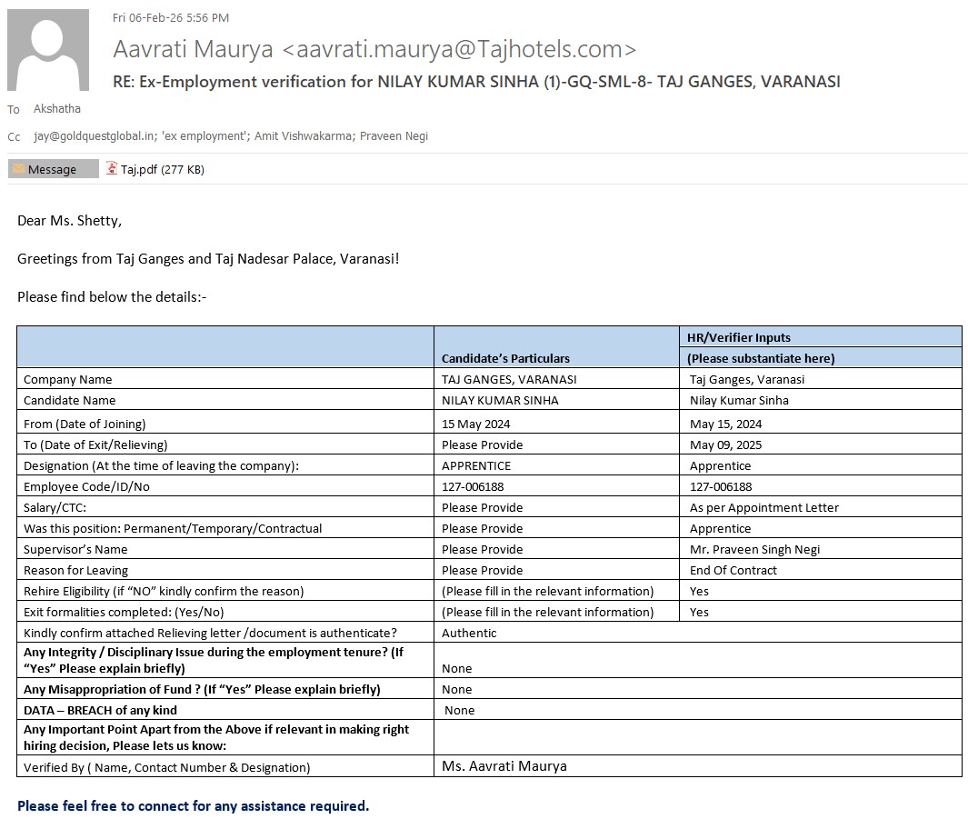Click recipient Akshatha in the To field
The image size is (968, 819).
point(56,109)
